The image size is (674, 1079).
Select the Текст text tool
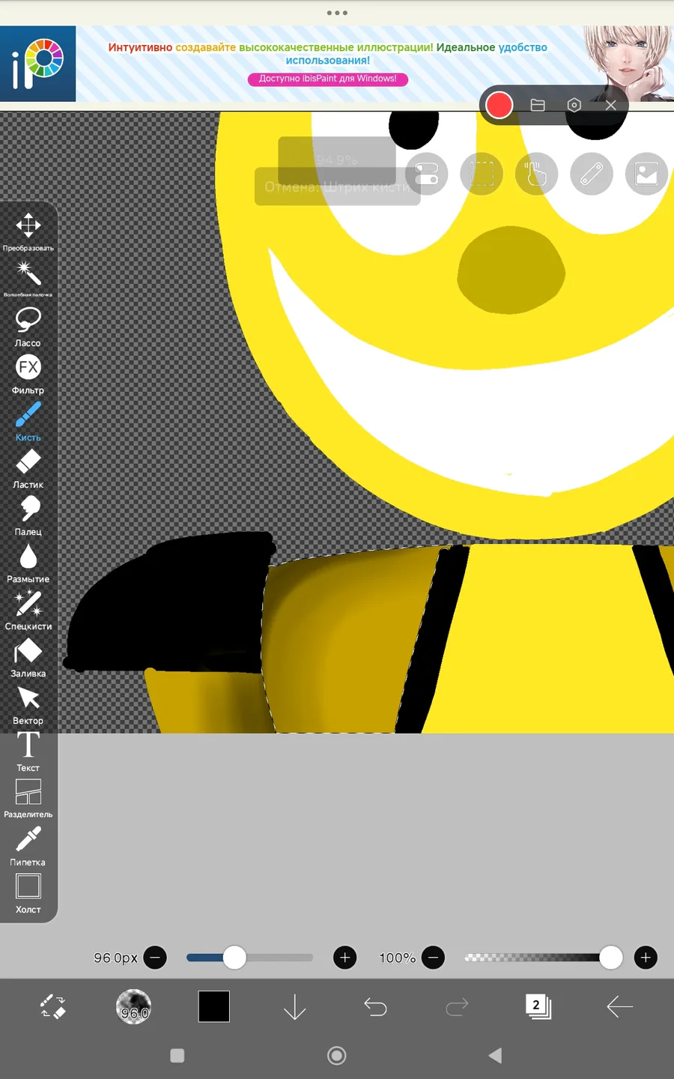pos(28,752)
